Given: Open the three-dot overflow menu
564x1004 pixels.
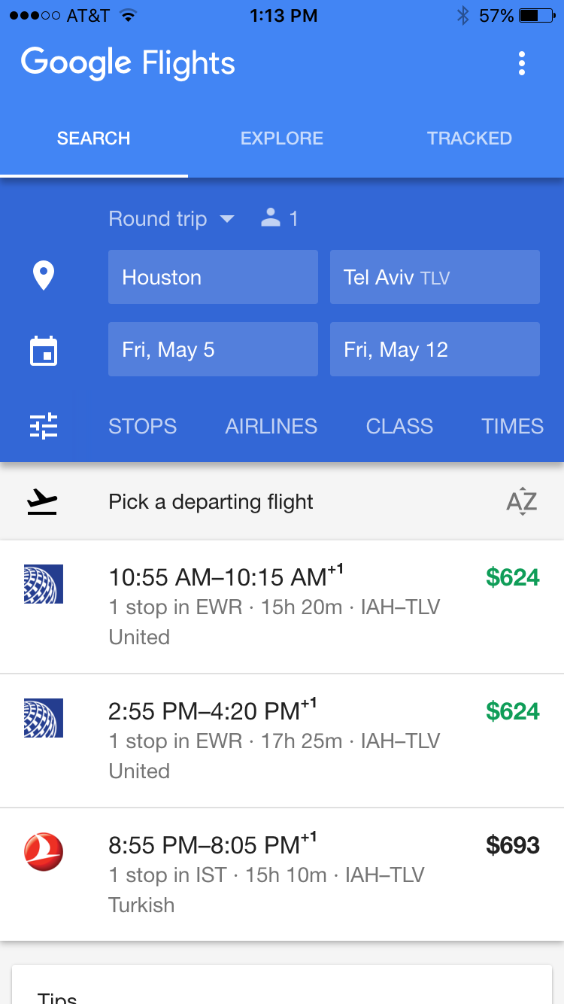Looking at the screenshot, I should click(x=522, y=64).
